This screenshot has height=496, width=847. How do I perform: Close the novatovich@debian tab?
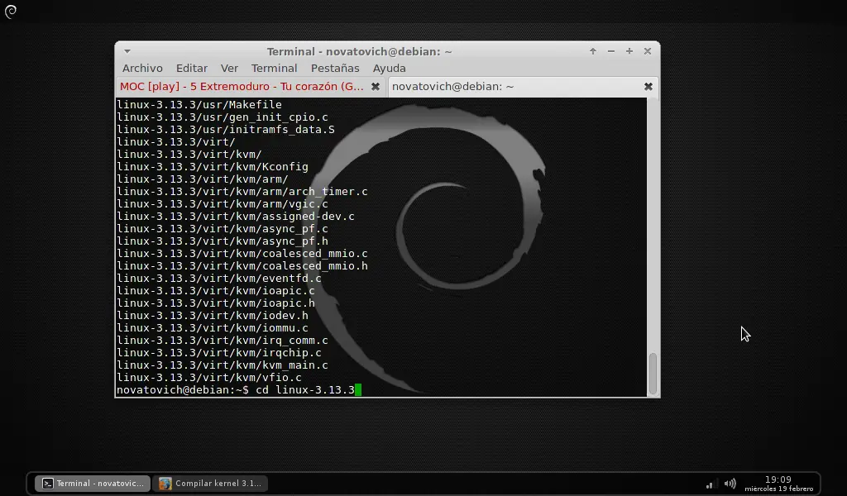pyautogui.click(x=648, y=86)
